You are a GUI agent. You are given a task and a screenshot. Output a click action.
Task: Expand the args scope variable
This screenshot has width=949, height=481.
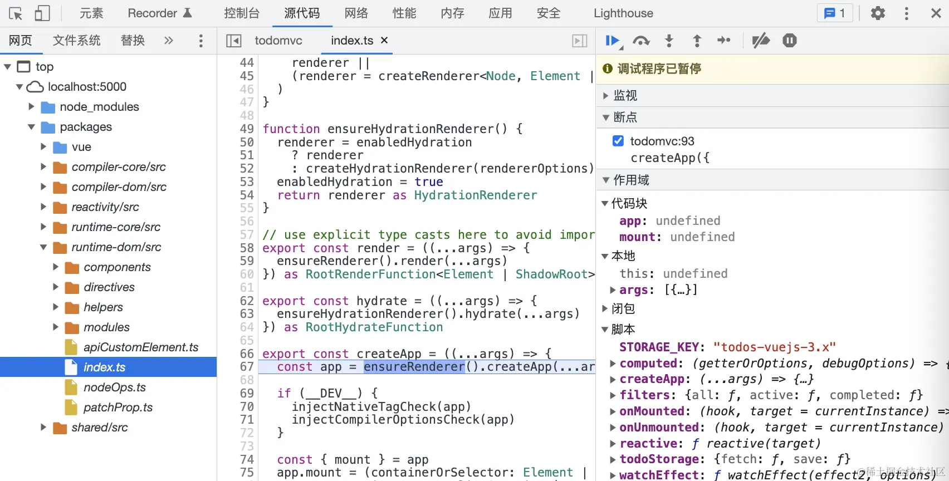(x=613, y=290)
